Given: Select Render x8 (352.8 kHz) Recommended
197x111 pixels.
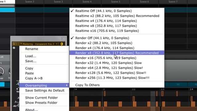Looking at the screenshot, I should click(117, 53).
